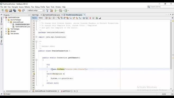Click the Toggle Bookmark icon
174x98 pixels.
click(x=80, y=18)
